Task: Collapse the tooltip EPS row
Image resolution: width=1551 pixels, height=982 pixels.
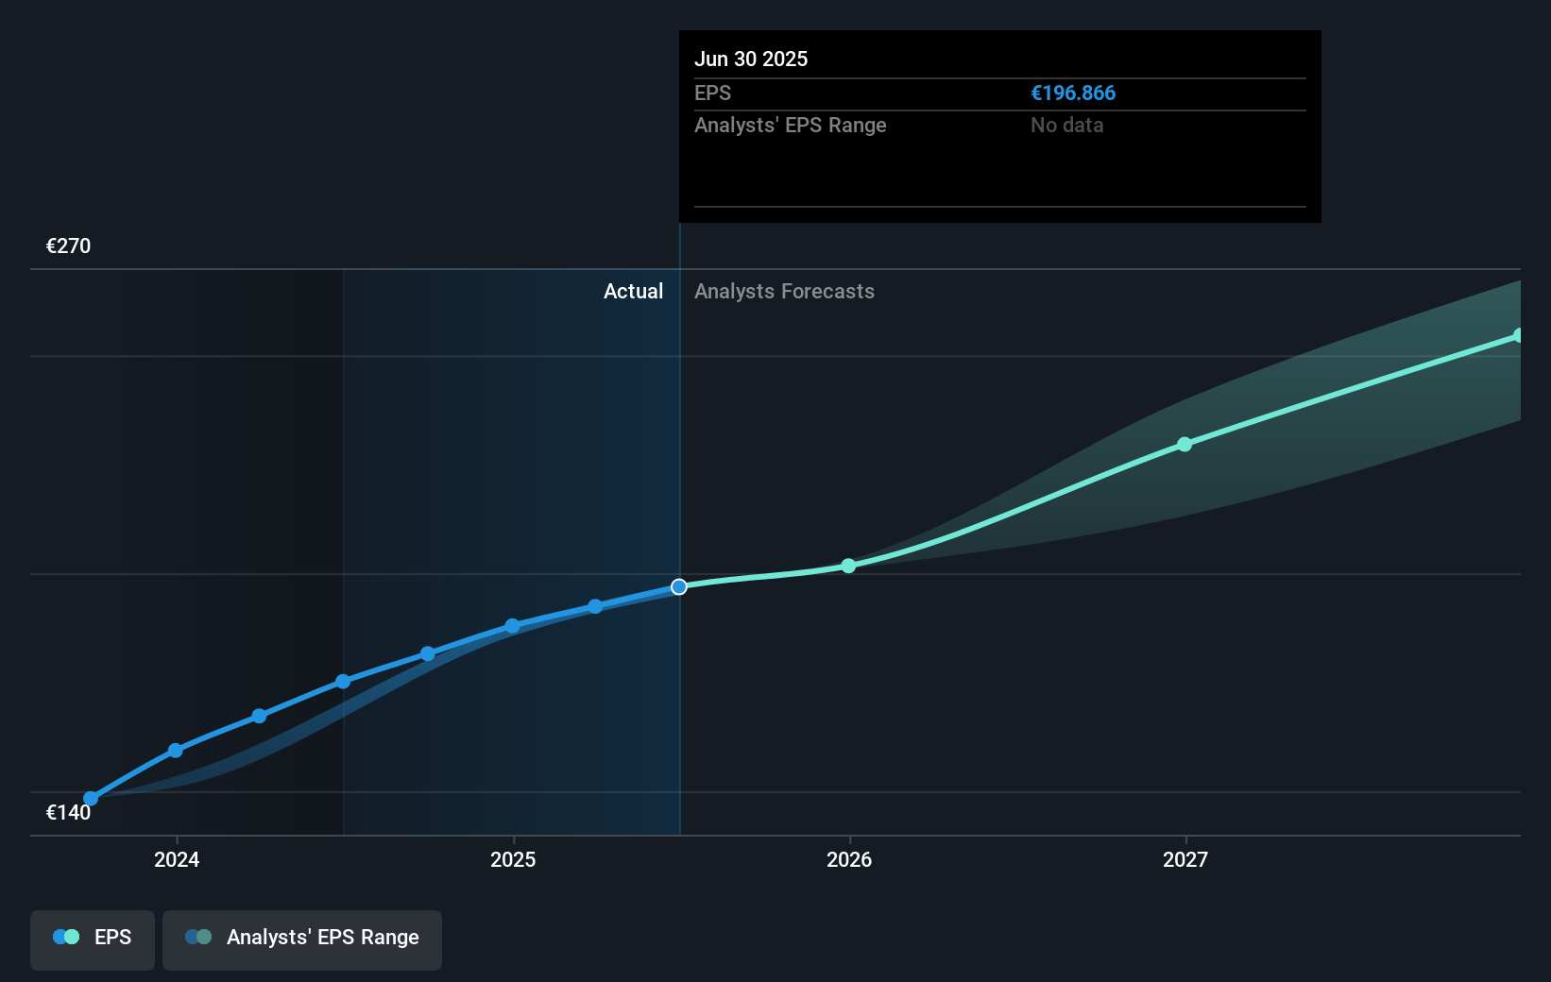Action: point(713,93)
